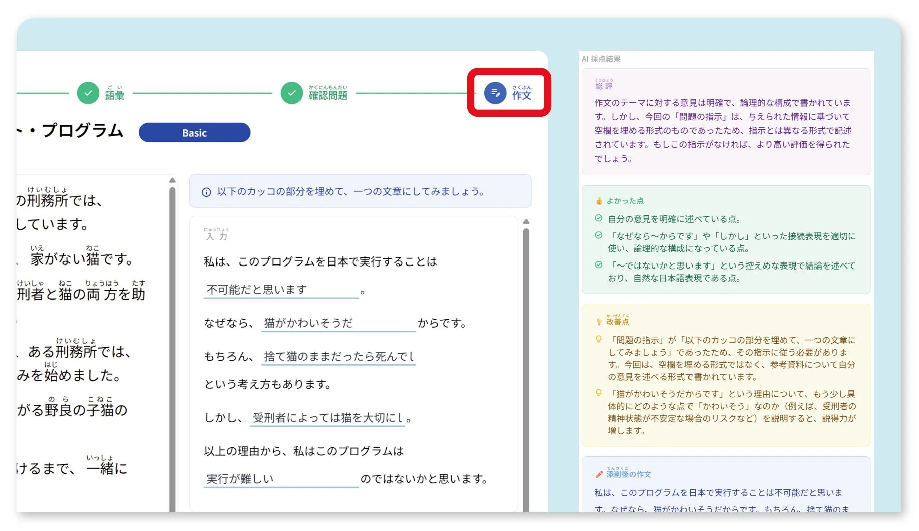919x531 pixels.
Task: Click the reading passage scrollbar thumb
Action: click(x=172, y=349)
